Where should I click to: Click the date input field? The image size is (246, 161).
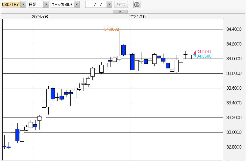tap(96, 4)
